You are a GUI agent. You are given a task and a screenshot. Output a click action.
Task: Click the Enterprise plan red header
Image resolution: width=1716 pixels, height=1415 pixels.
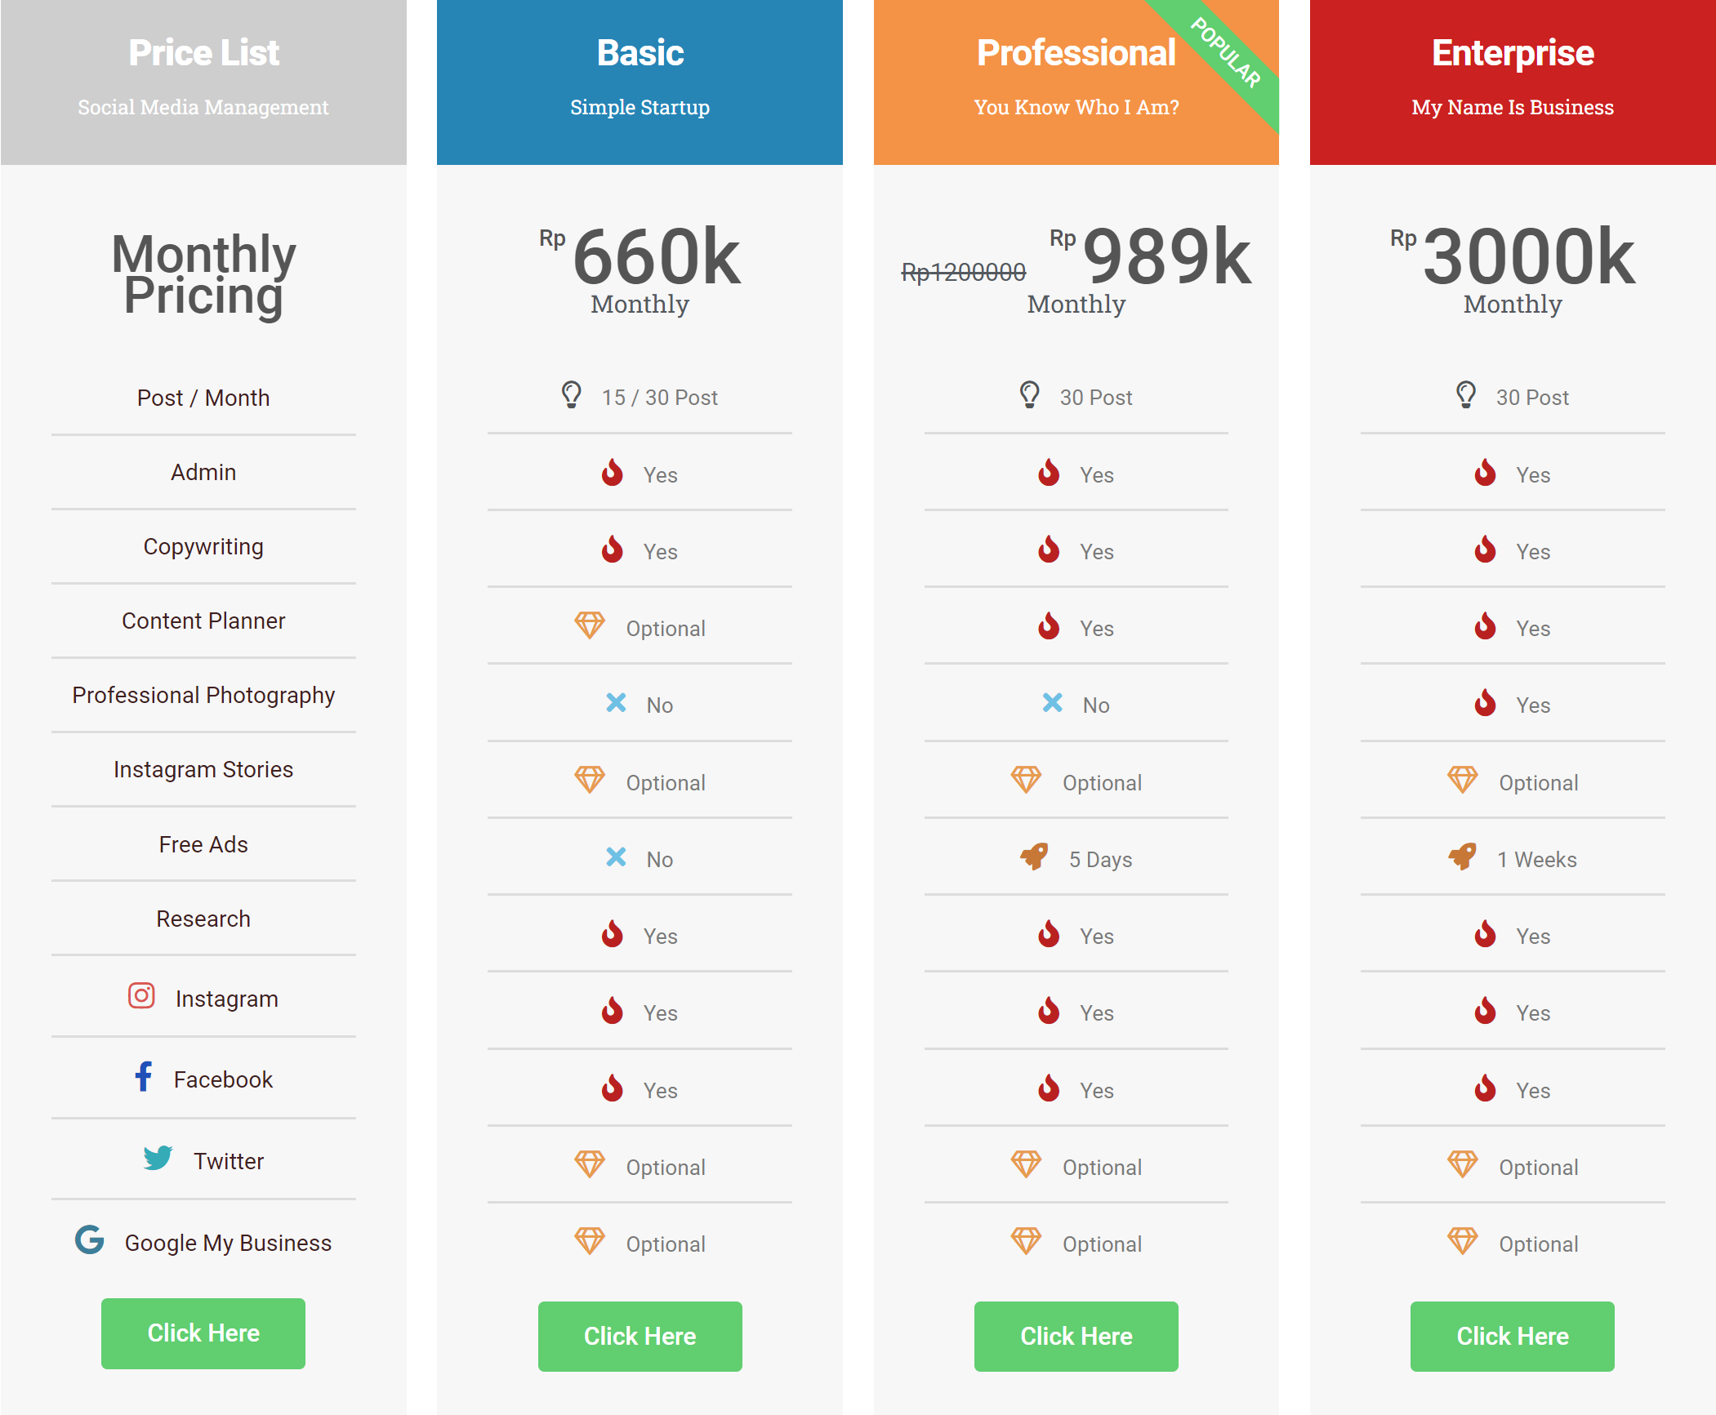coord(1512,82)
